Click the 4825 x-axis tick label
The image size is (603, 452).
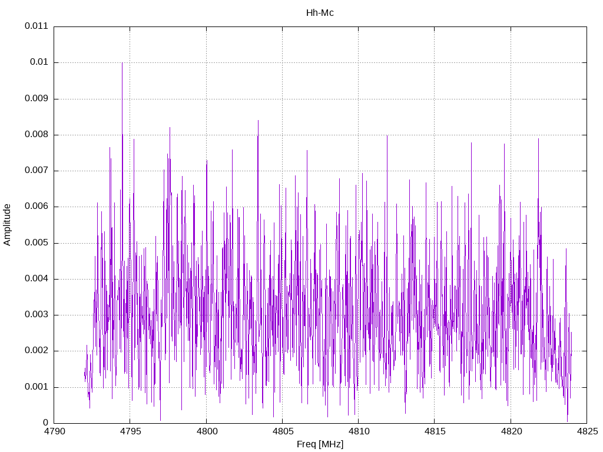587,431
